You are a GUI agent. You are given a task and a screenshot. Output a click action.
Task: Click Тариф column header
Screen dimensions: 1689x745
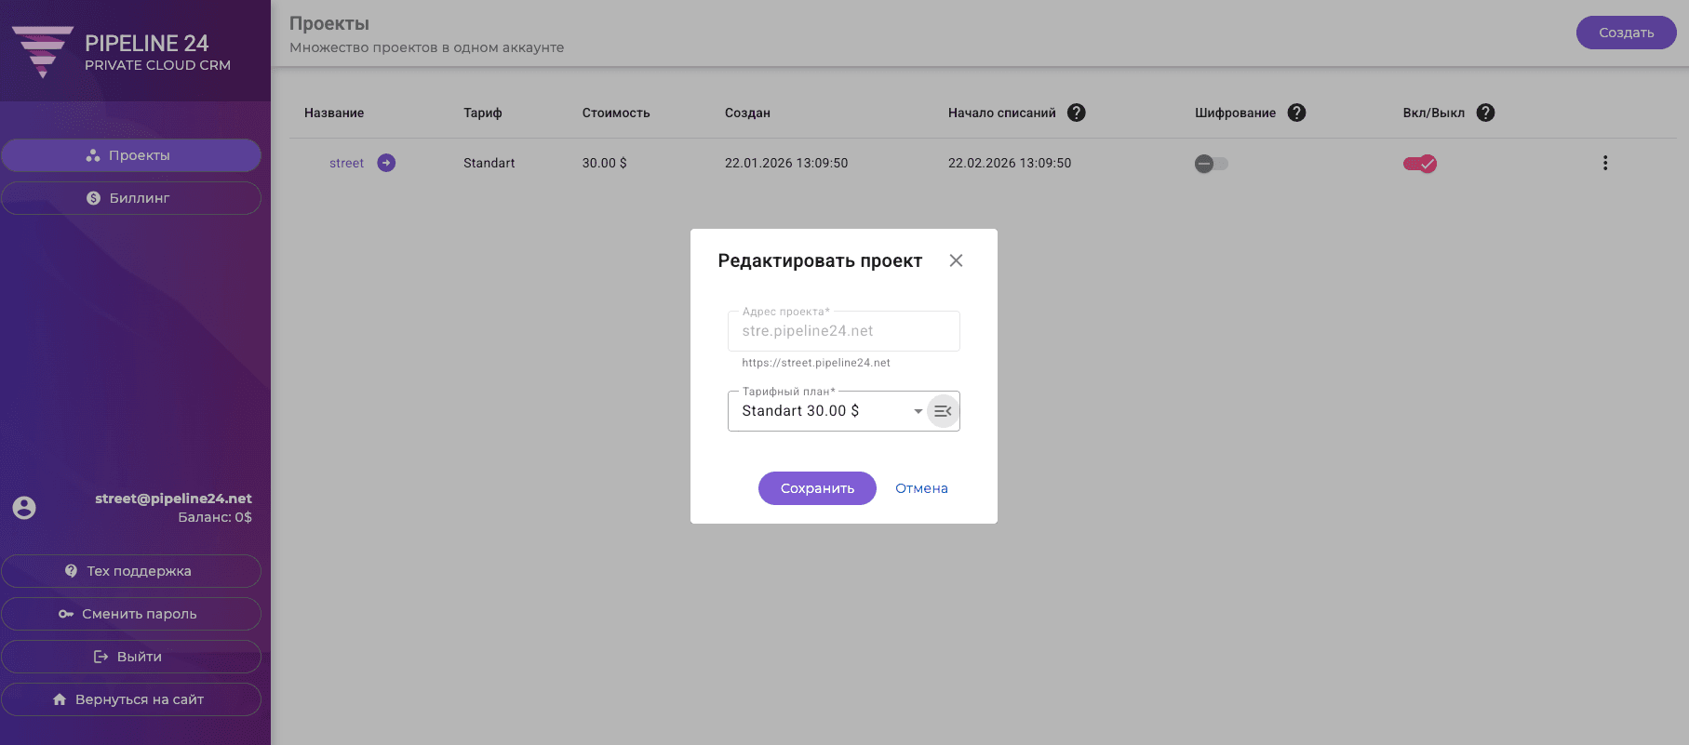point(482,113)
